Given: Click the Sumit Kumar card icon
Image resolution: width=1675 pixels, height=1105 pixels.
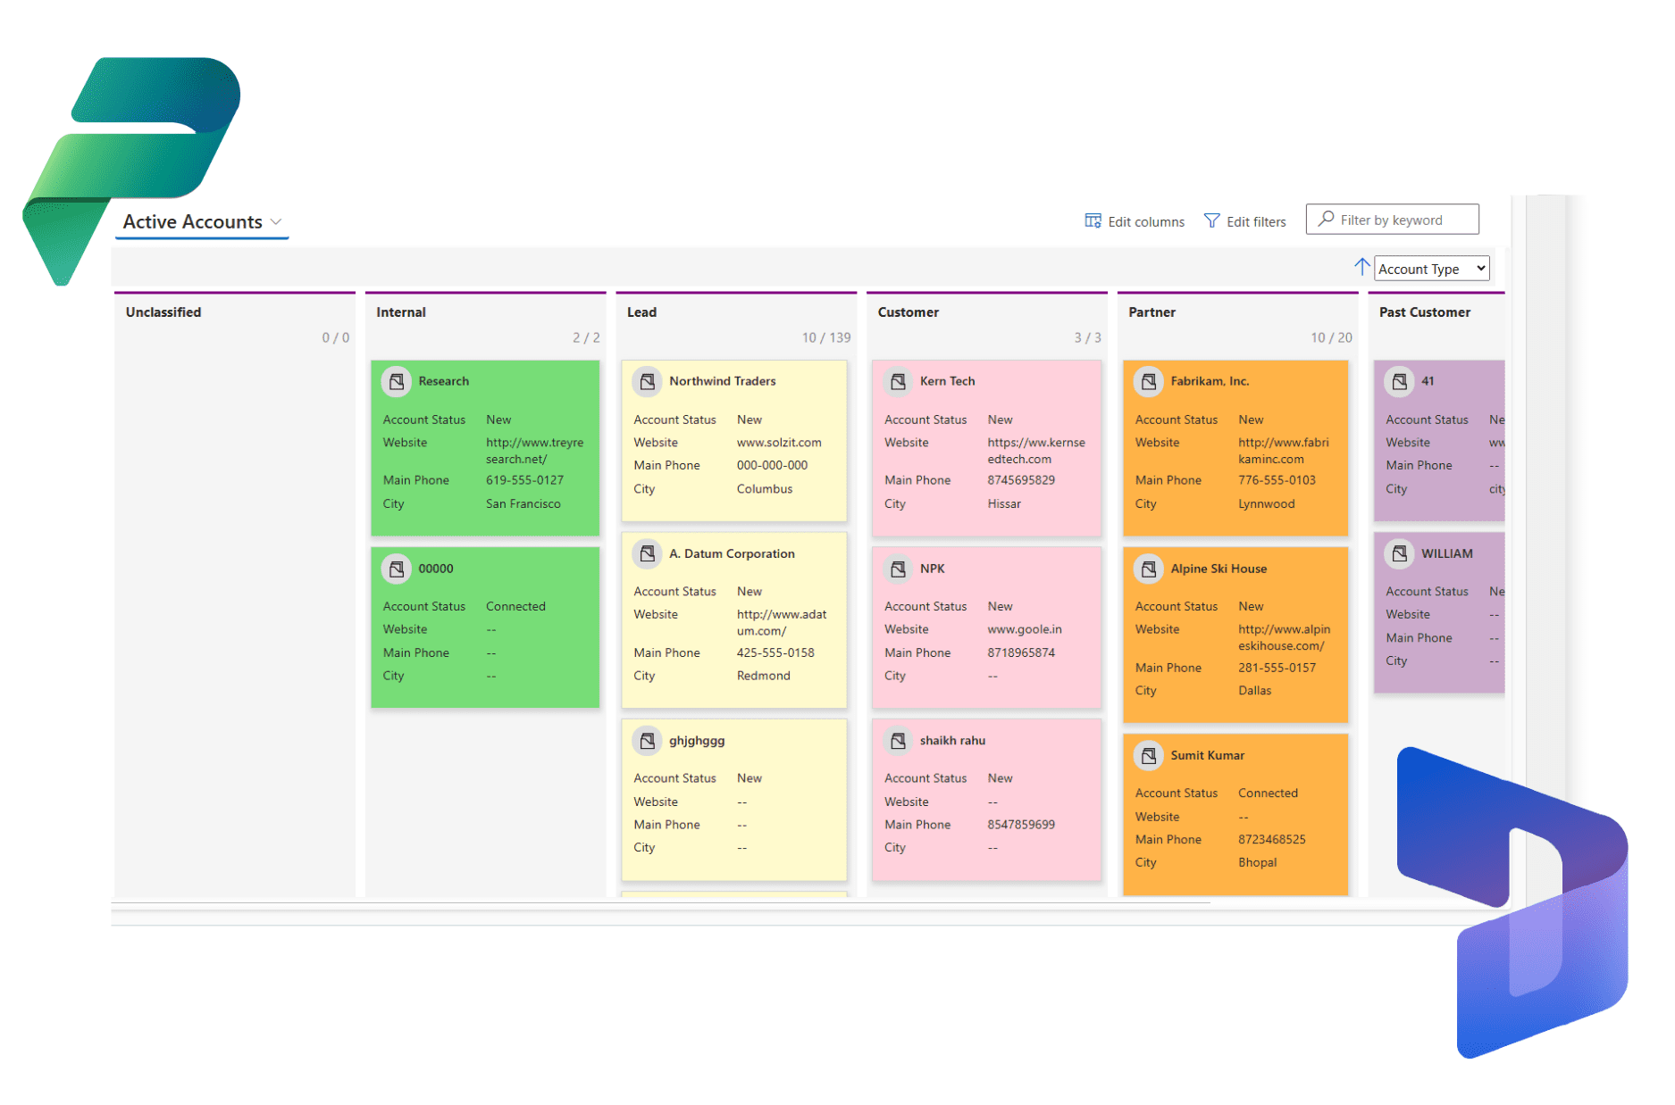Looking at the screenshot, I should click(x=1149, y=755).
